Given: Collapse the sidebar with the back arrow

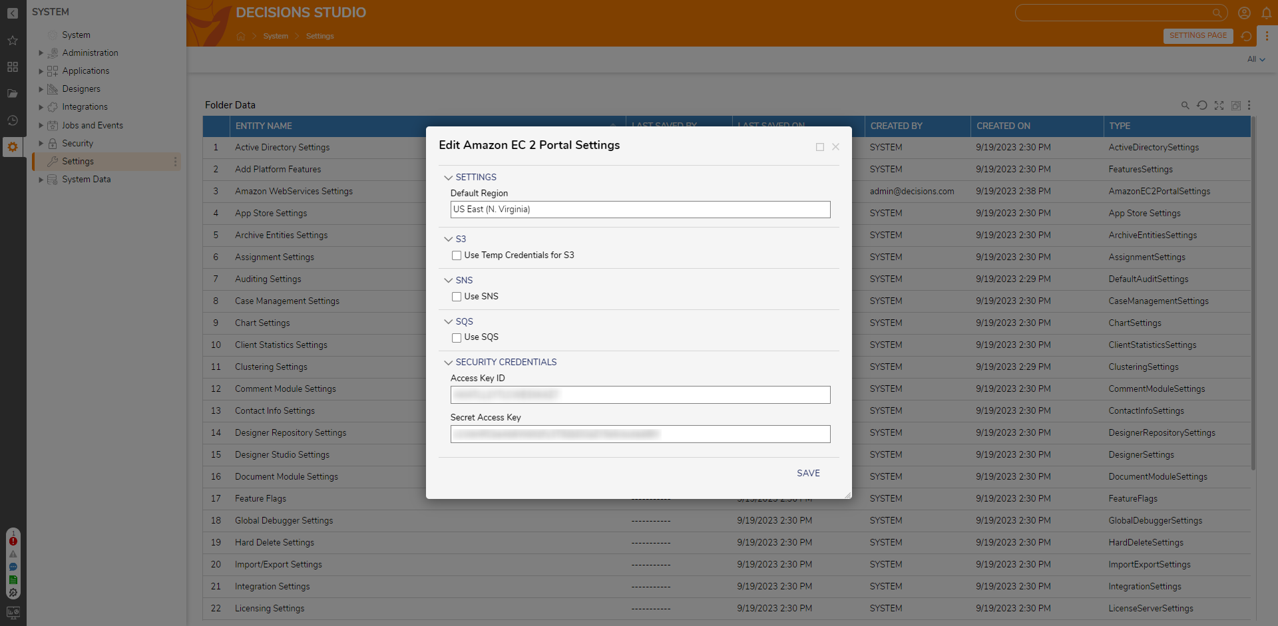Looking at the screenshot, I should (x=13, y=13).
